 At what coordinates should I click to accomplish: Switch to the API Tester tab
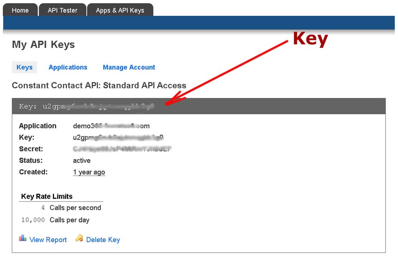click(63, 10)
